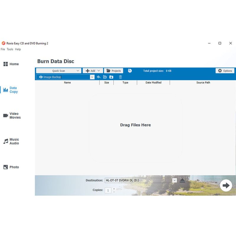
Task: Maximize the Roxio window
Action: [220, 43]
